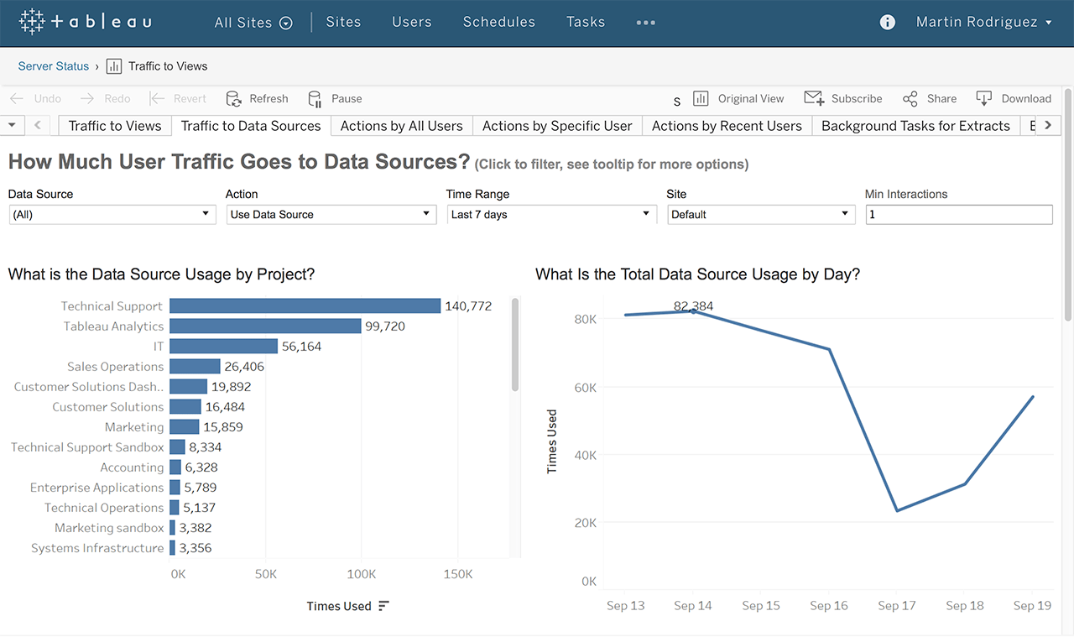
Task: Click the Download icon
Action: (984, 99)
